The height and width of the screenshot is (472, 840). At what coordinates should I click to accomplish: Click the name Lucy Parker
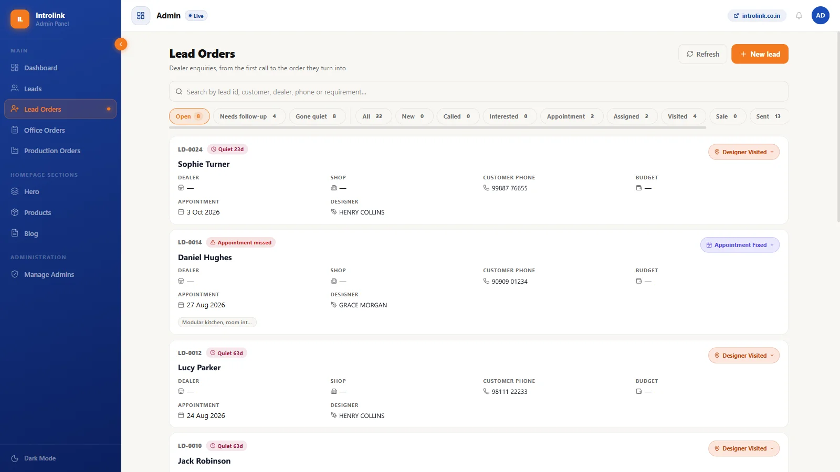coord(199,368)
